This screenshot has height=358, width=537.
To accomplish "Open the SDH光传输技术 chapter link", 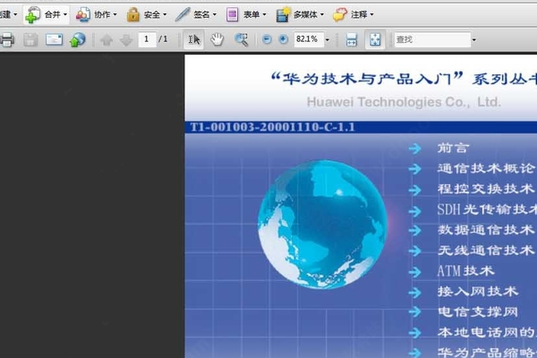I will (487, 209).
